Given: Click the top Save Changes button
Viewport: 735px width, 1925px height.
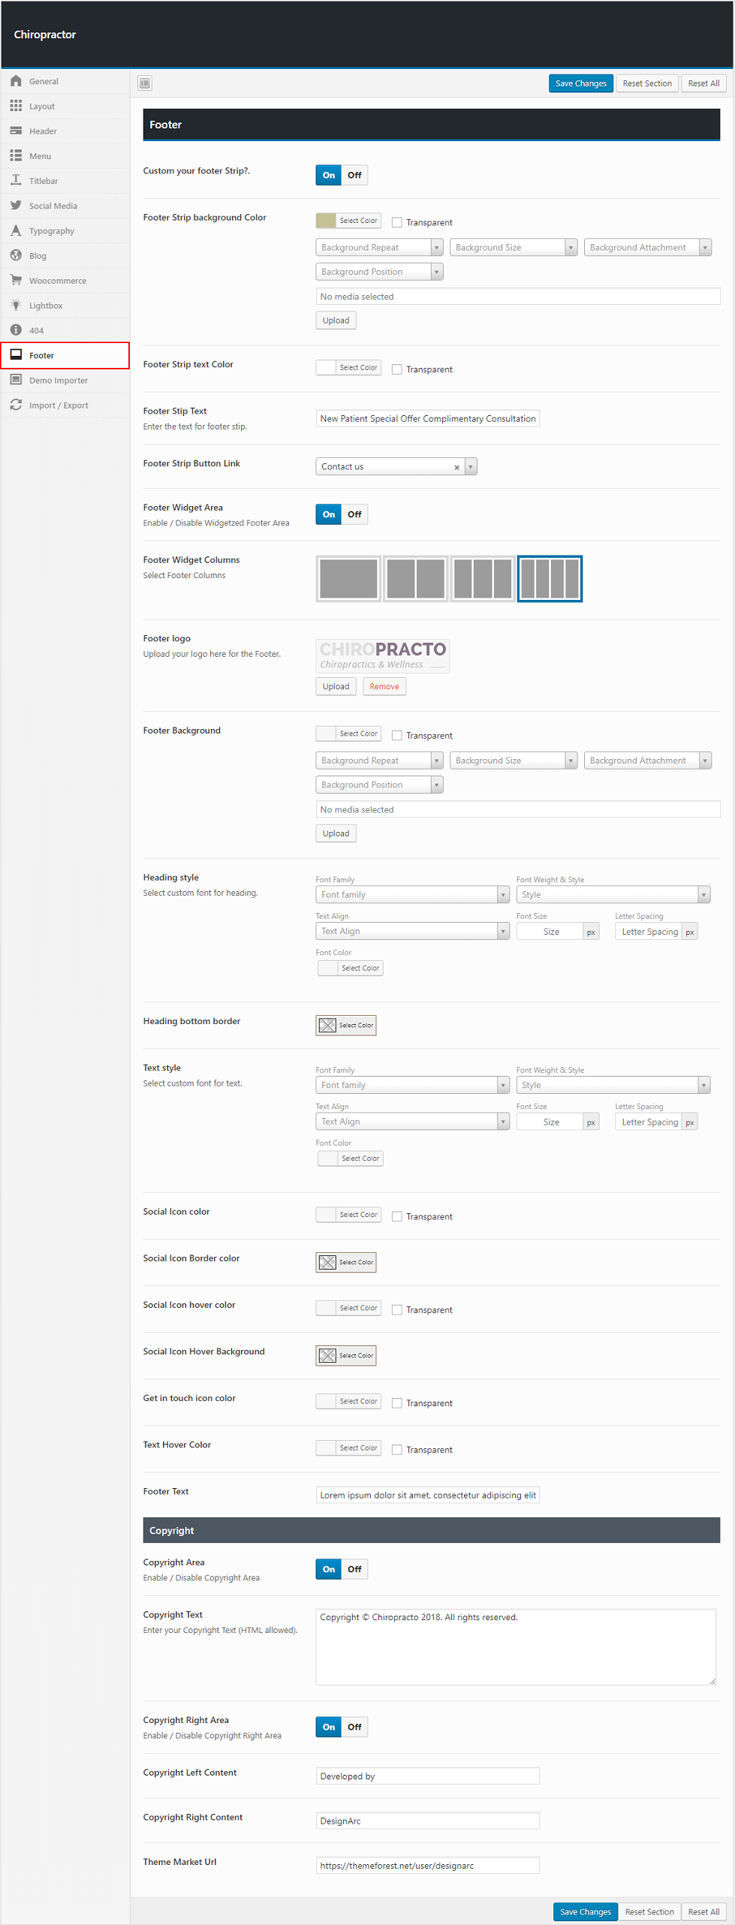Looking at the screenshot, I should [580, 83].
